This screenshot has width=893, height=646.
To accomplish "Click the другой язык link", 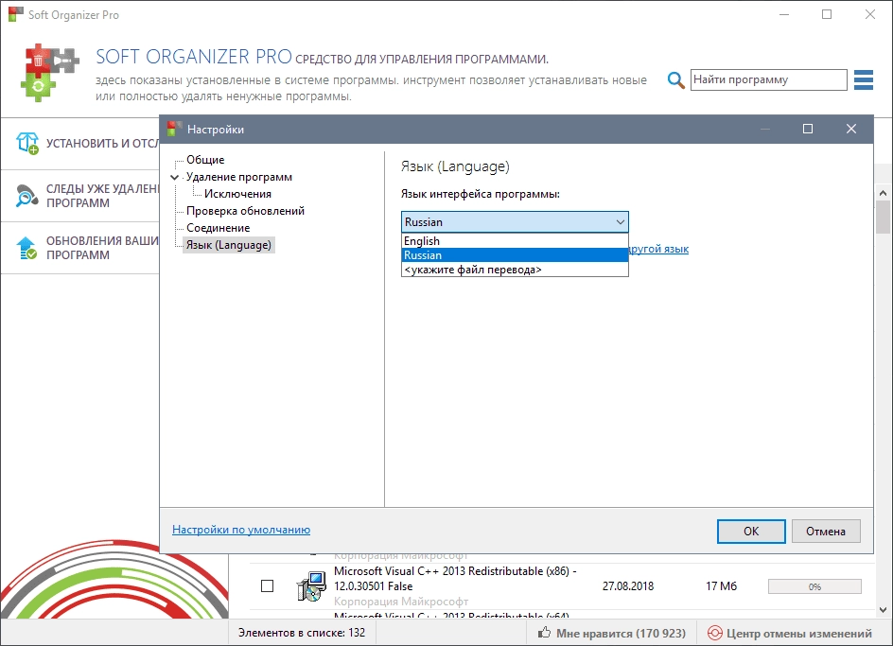I will pyautogui.click(x=659, y=249).
